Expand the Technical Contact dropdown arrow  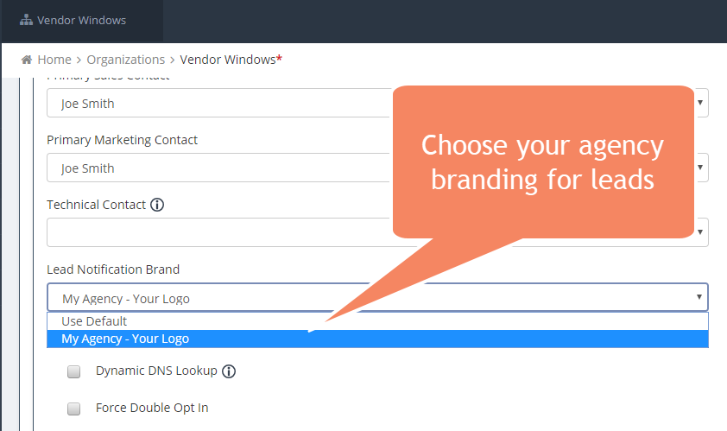pyautogui.click(x=700, y=232)
